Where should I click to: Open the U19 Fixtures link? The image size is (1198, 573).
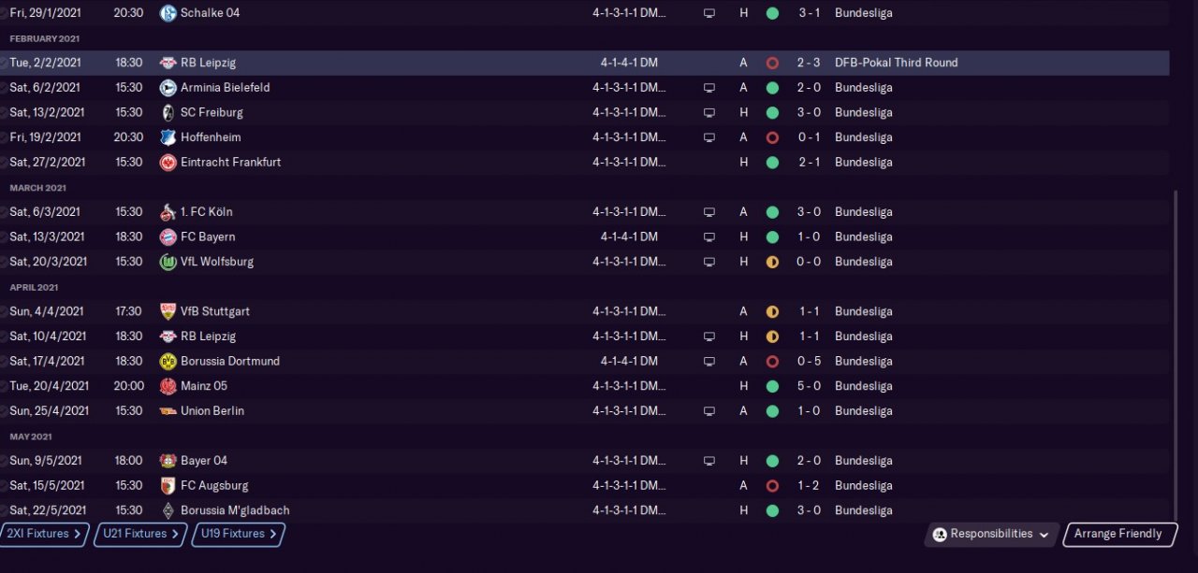pos(238,535)
